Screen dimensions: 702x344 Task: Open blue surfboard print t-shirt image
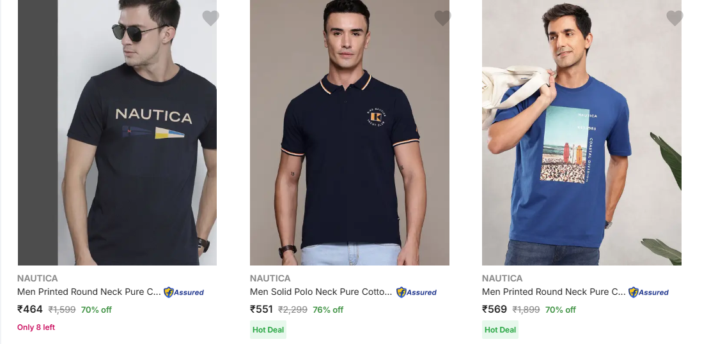pyautogui.click(x=581, y=133)
